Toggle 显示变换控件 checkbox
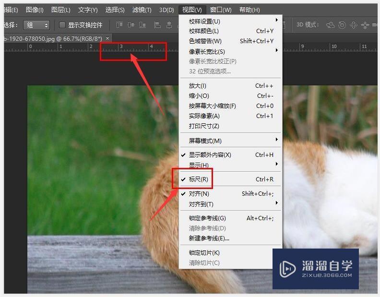Image resolution: width=380 pixels, height=297 pixels. pyautogui.click(x=62, y=25)
